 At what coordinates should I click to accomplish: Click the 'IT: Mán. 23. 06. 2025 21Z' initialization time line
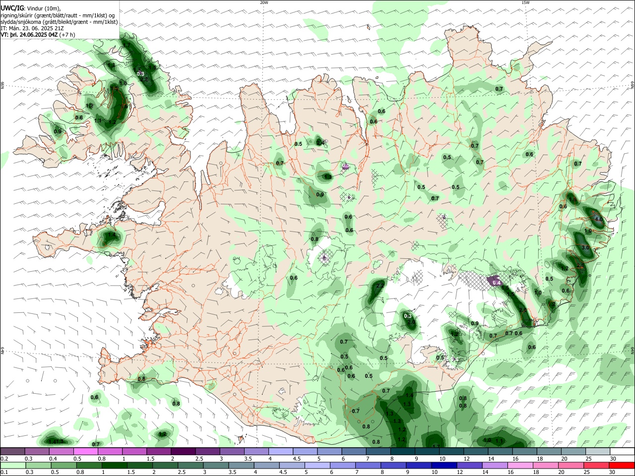[x=32, y=28]
